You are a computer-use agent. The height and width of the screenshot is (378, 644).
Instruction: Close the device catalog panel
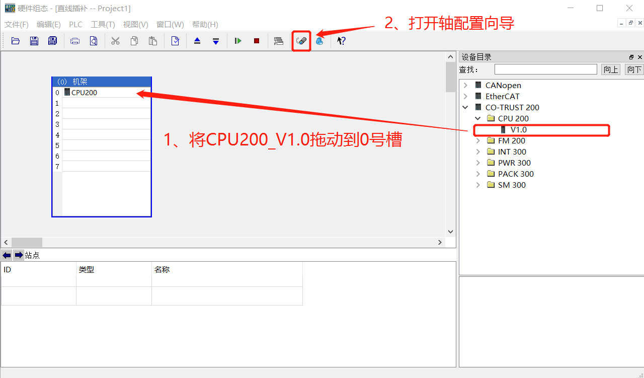tap(639, 57)
